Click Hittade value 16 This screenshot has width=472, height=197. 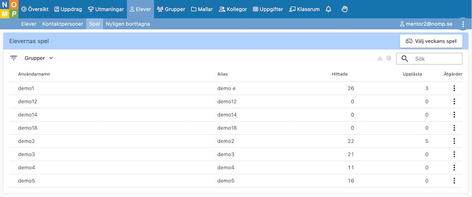coord(351,181)
